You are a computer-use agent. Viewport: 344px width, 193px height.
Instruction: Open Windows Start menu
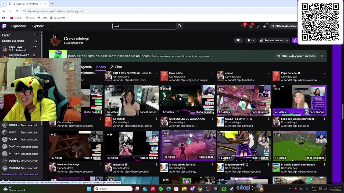click(x=89, y=189)
